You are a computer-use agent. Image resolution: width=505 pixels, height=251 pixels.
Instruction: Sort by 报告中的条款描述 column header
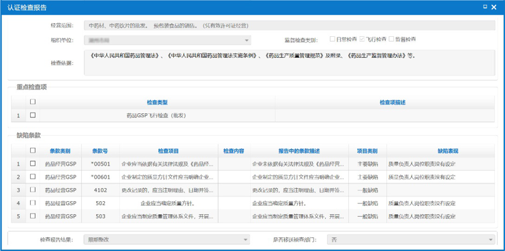[299, 151]
